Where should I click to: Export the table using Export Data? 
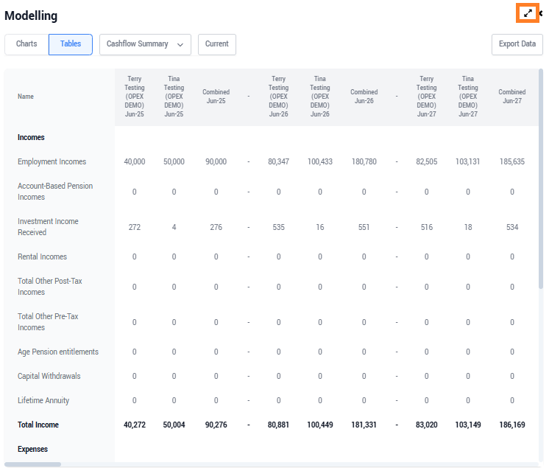517,44
